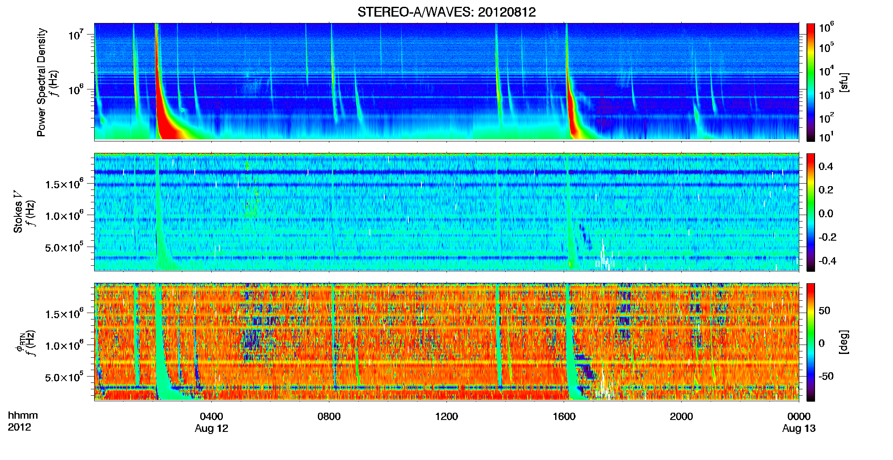Select 1.5×10^6 tick on φRTN axis
Viewport: 893px width, 460px height.
tap(64, 314)
